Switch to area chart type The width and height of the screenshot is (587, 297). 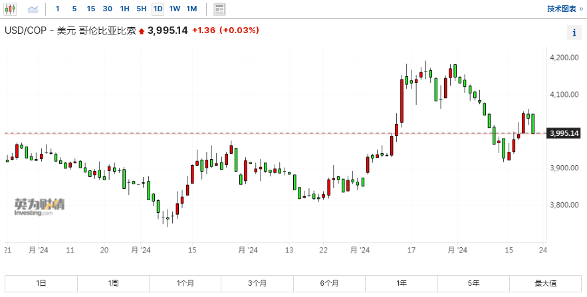pyautogui.click(x=33, y=9)
